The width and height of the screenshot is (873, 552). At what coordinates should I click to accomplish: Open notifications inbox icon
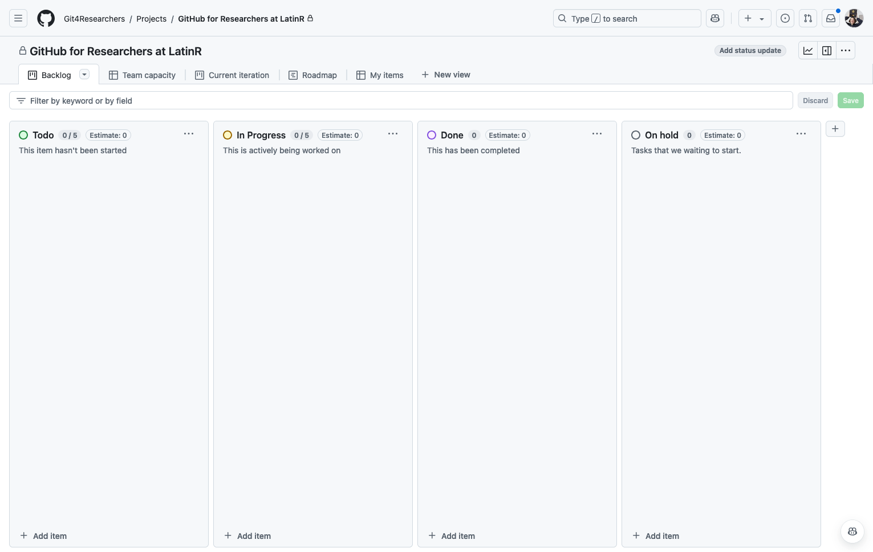pyautogui.click(x=831, y=18)
